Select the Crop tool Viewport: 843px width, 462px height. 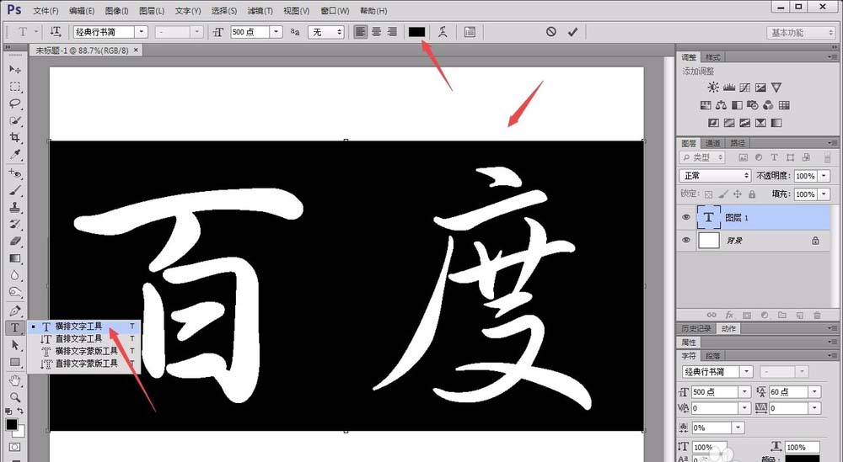click(14, 137)
